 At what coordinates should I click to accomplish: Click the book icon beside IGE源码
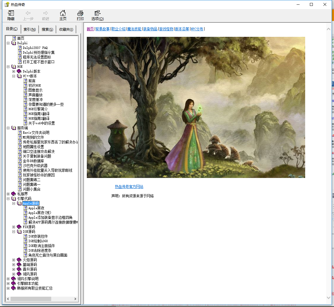tap(19, 232)
